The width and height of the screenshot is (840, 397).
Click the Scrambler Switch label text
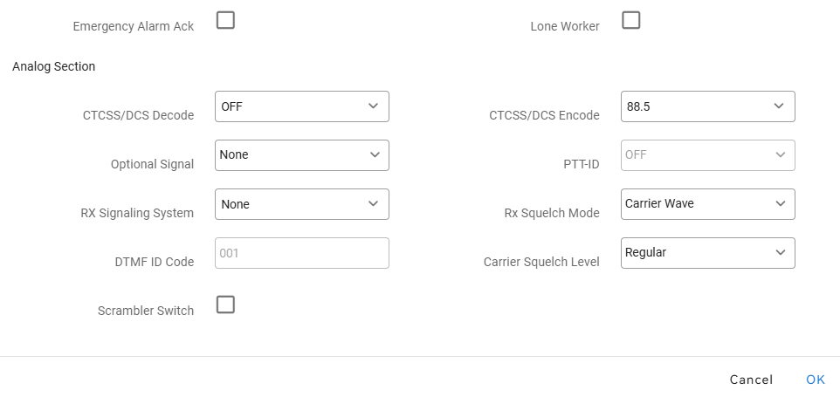click(146, 311)
